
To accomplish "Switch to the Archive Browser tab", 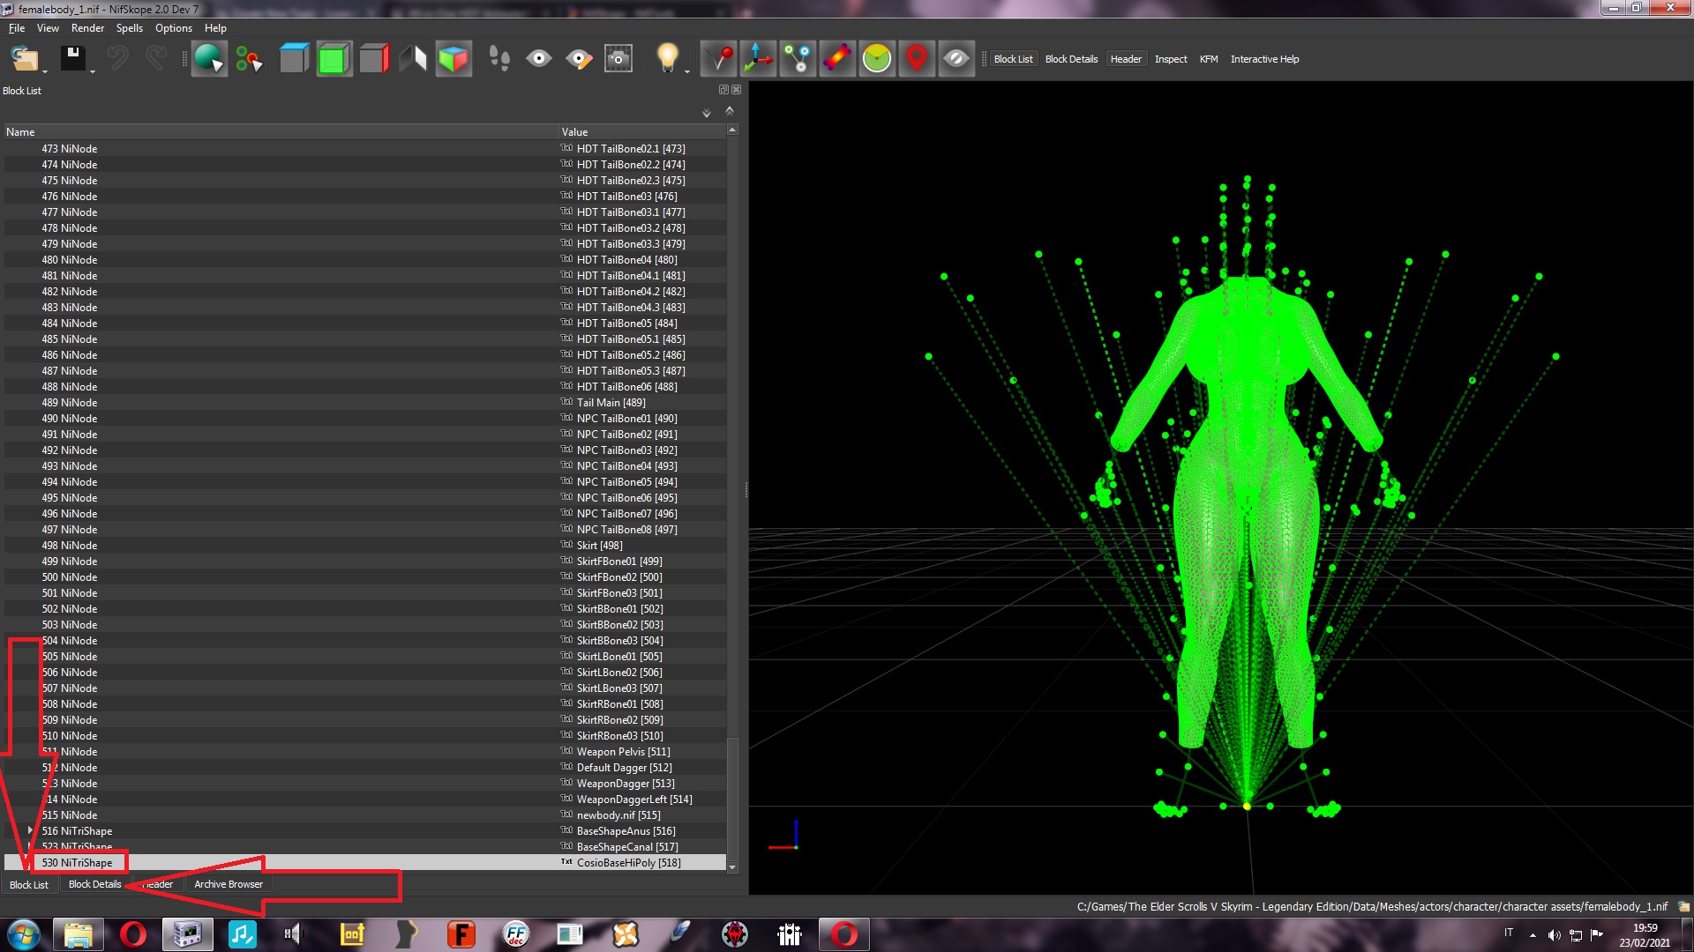I will pos(228,884).
